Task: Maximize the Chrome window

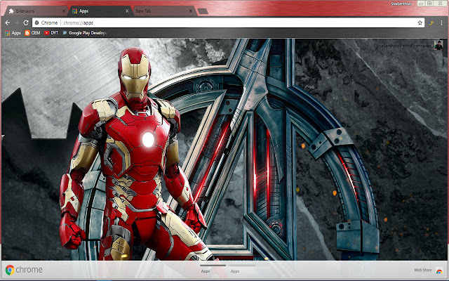Action: (429, 4)
